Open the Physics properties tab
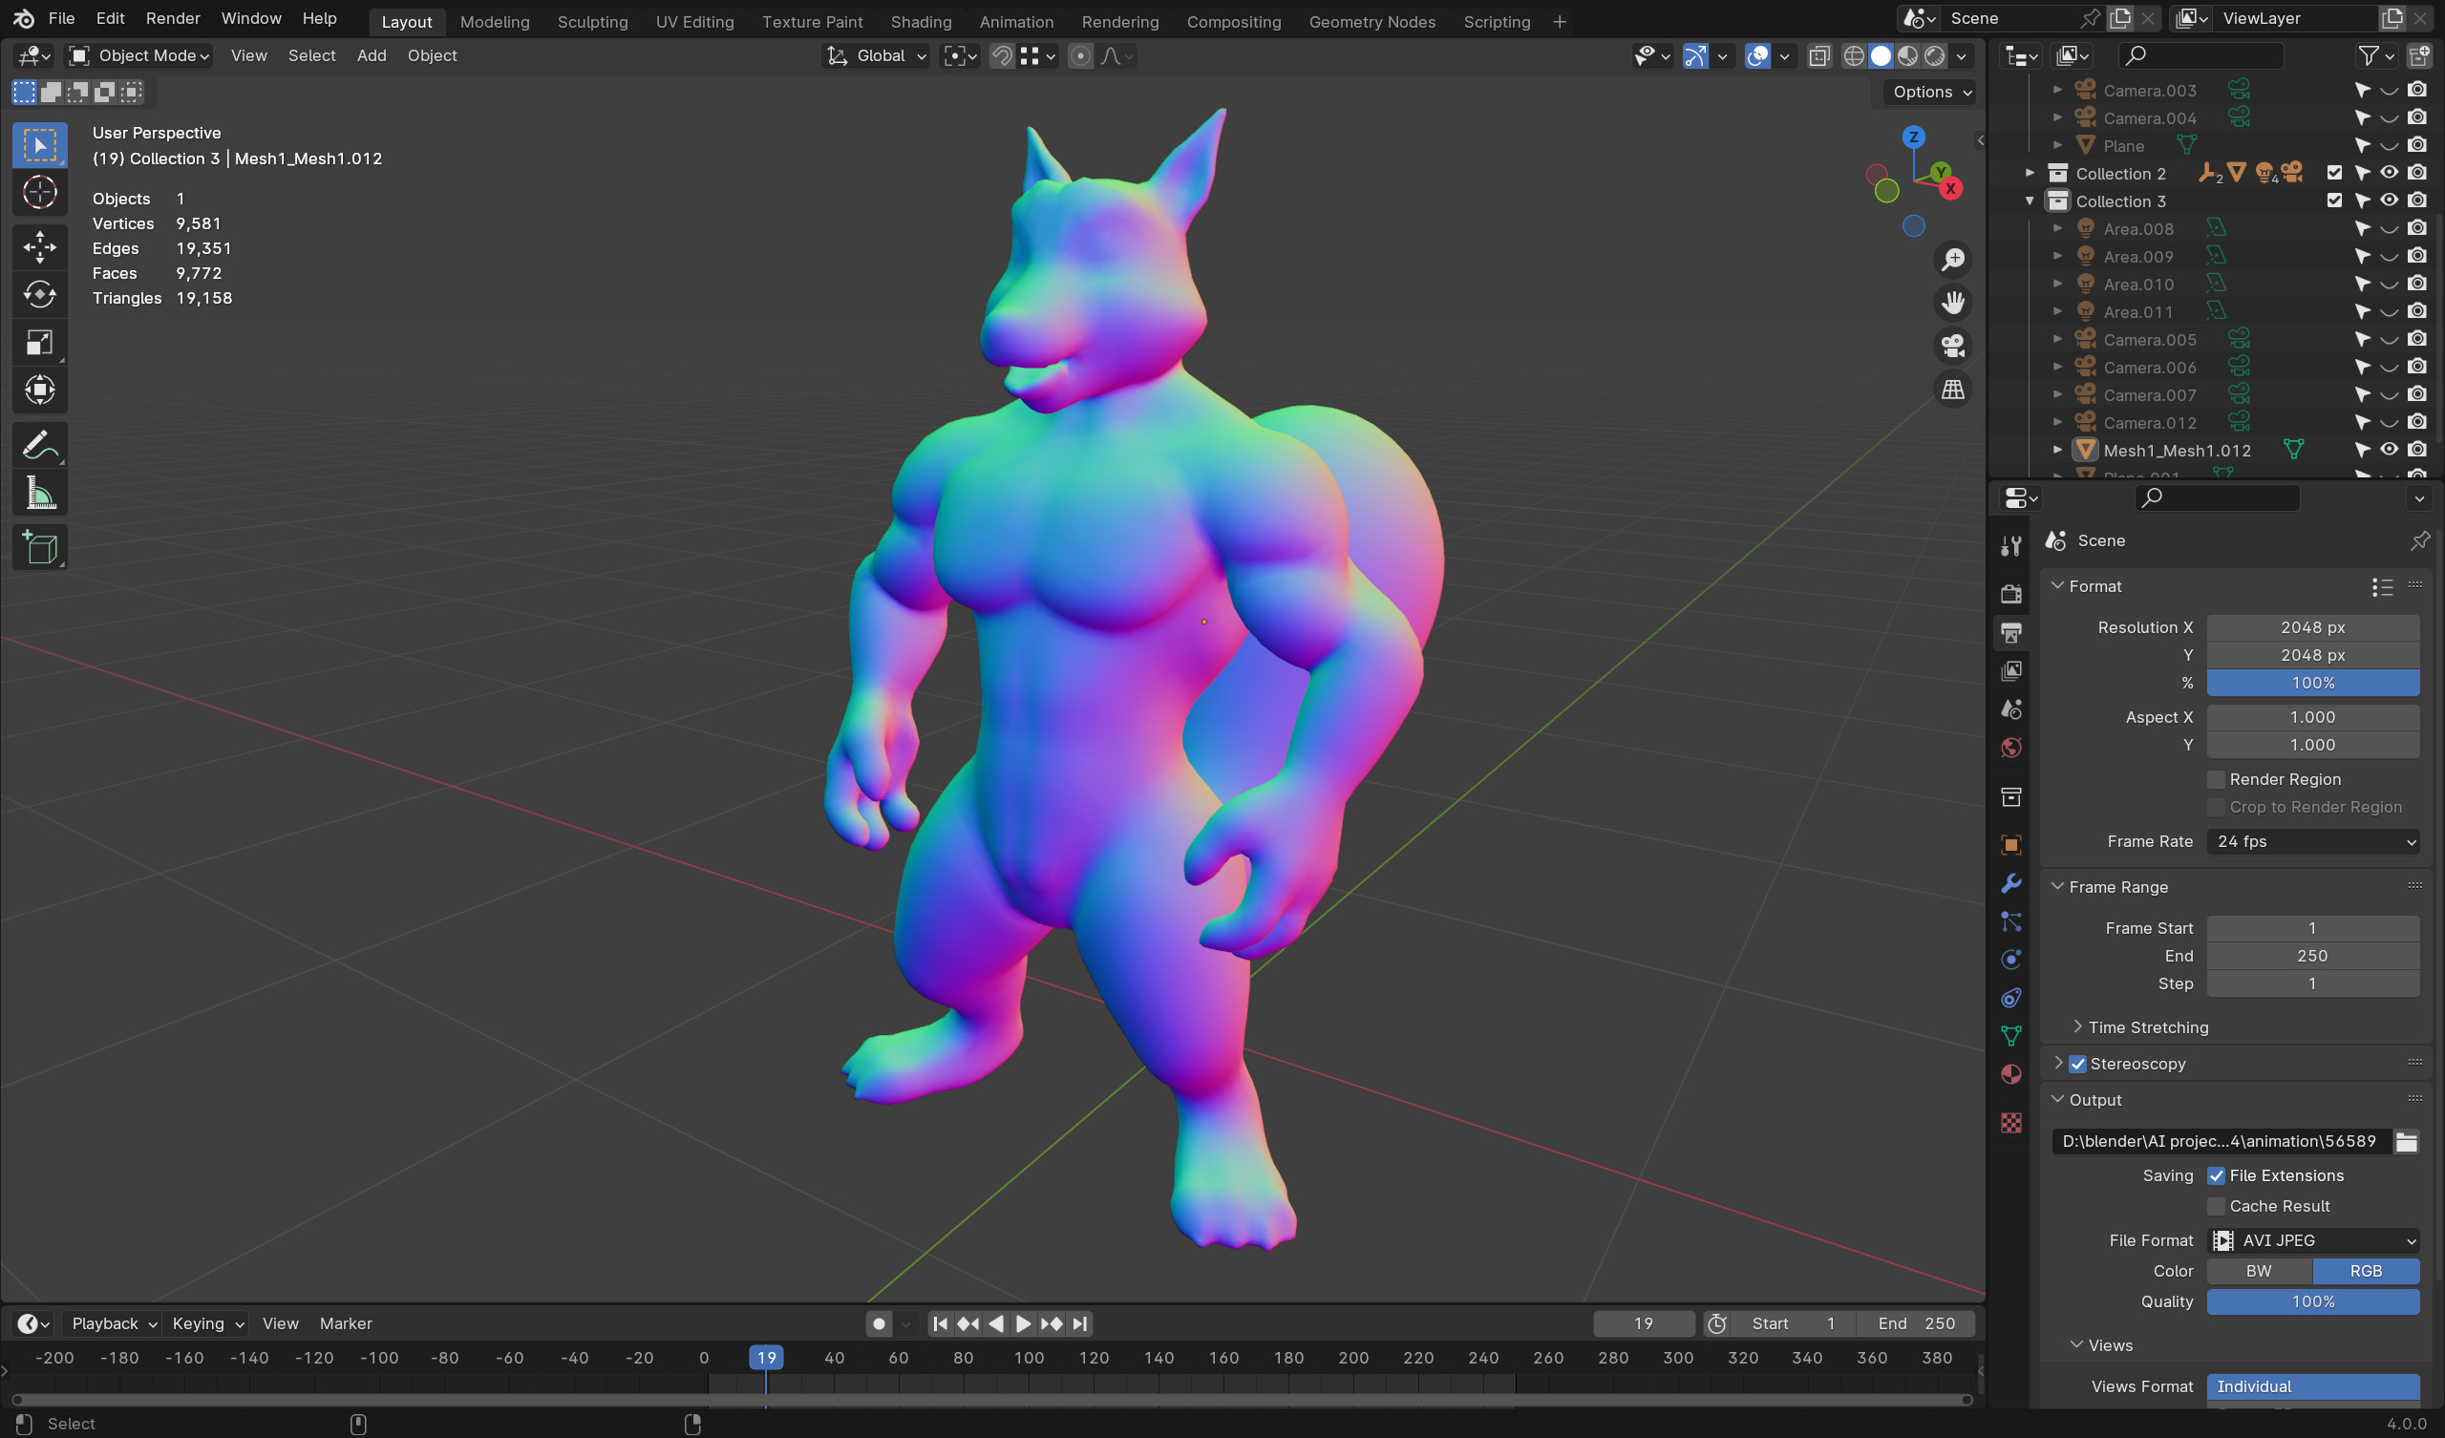 click(2010, 960)
